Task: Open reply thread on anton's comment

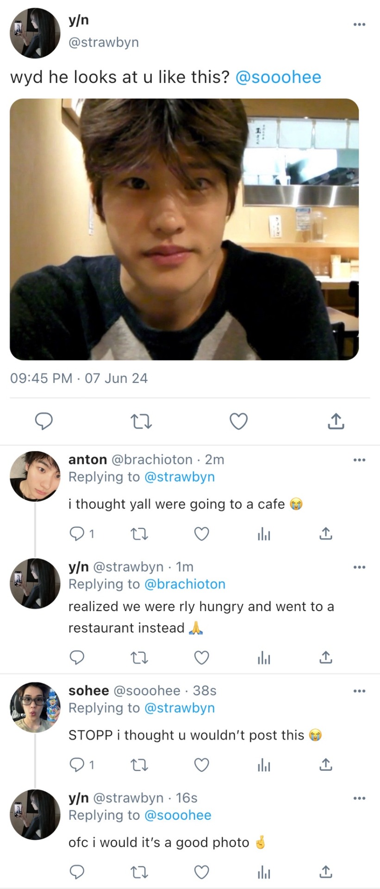Action: (x=77, y=534)
